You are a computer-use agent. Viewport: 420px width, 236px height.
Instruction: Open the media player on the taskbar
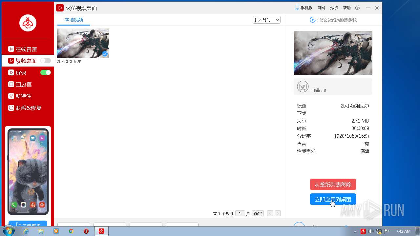[56, 231]
